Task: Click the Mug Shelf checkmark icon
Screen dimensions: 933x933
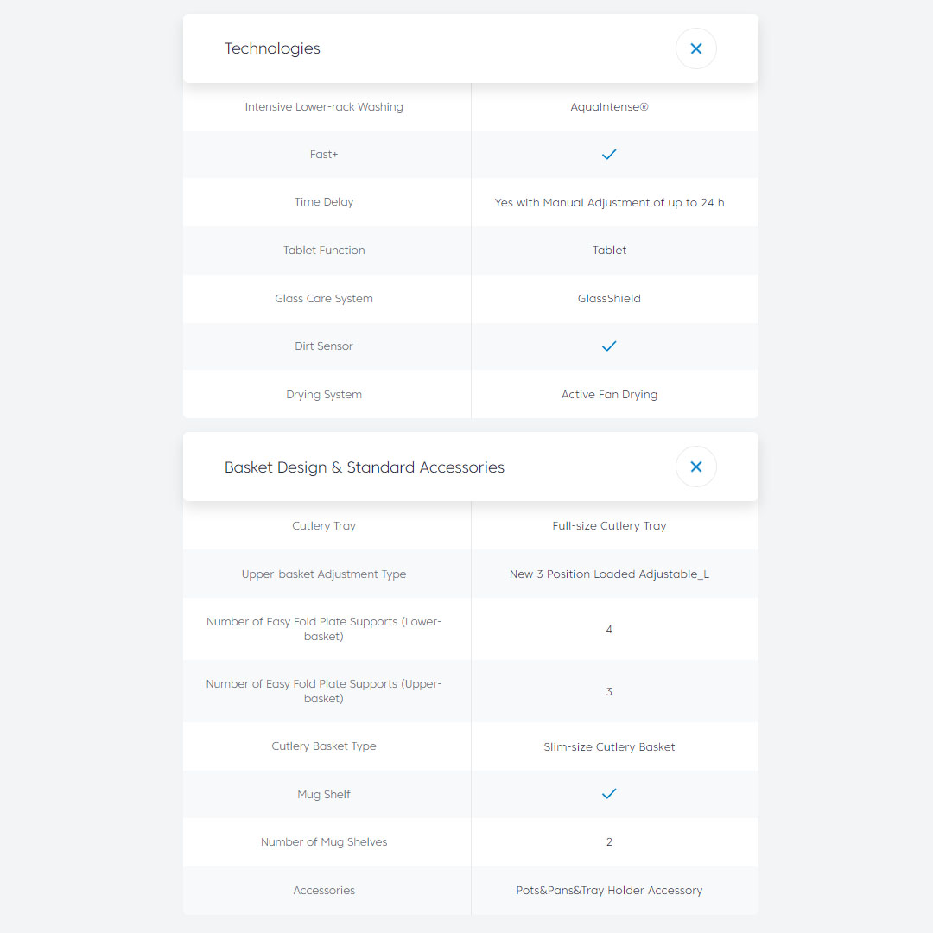Action: [x=609, y=794]
